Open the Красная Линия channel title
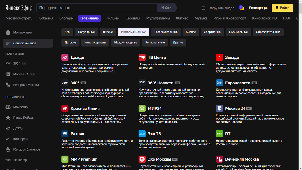Viewport: 302px width, 170px height. (x=85, y=108)
